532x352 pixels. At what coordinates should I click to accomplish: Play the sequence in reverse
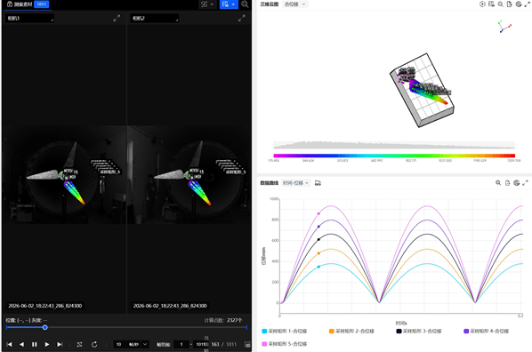pos(21,344)
